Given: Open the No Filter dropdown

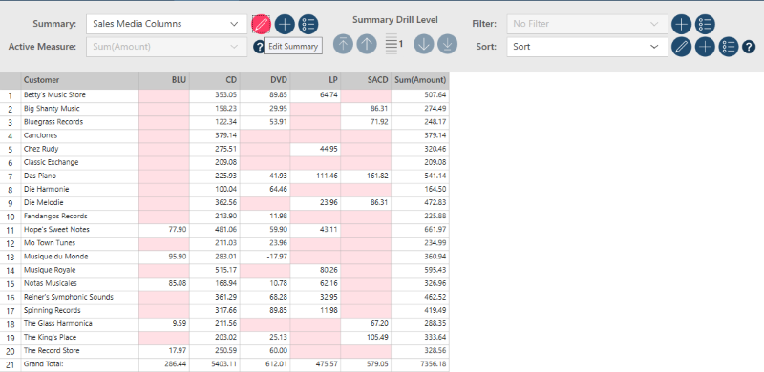Looking at the screenshot, I should pyautogui.click(x=587, y=24).
